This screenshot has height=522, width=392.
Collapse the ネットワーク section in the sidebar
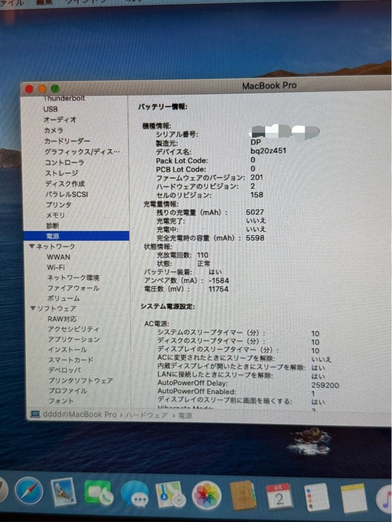pyautogui.click(x=32, y=246)
